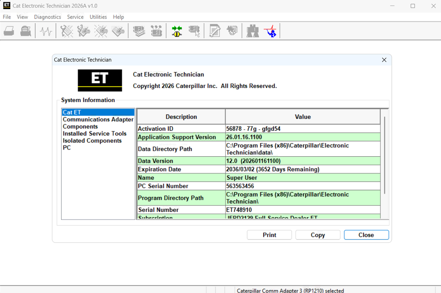Select PC in the System Information list
This screenshot has width=441, height=293.
(67, 148)
